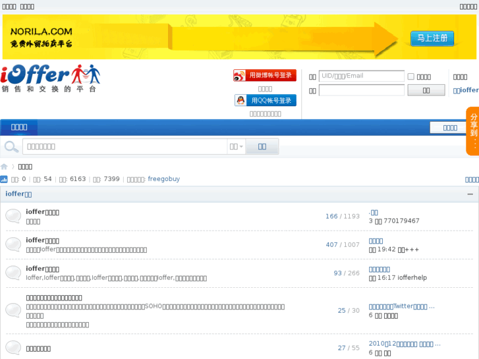Click the QQ account login button
Viewport: 479px width, 359px height.
tap(266, 100)
